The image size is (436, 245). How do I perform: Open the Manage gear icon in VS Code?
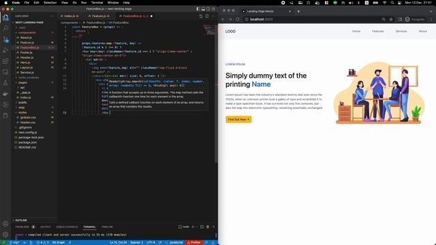(5, 234)
